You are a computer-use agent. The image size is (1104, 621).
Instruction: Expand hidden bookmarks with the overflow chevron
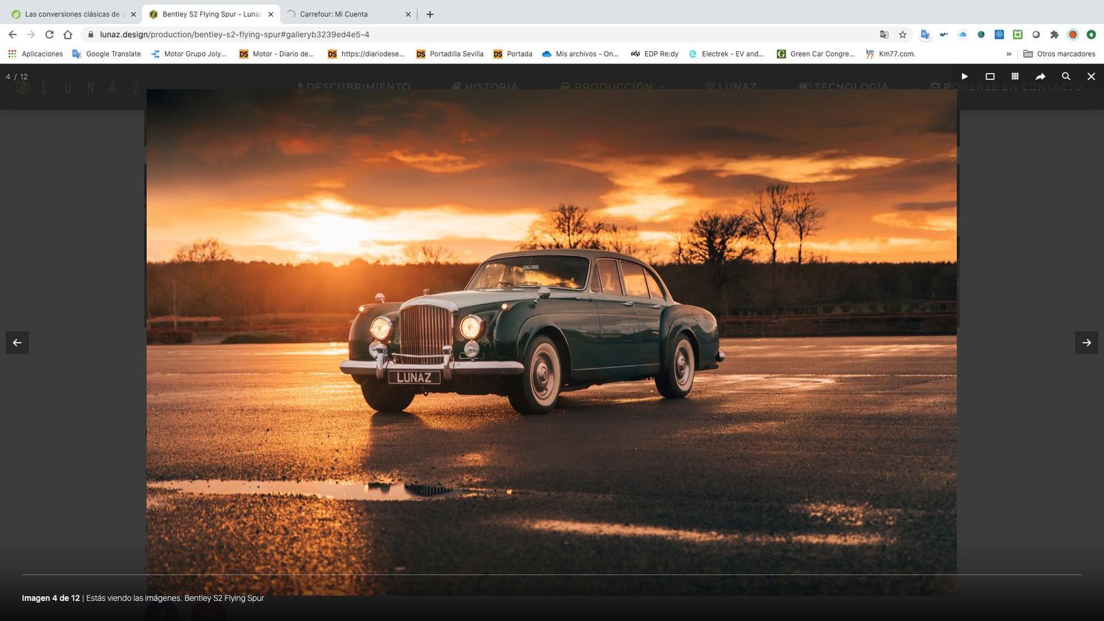coord(1009,54)
